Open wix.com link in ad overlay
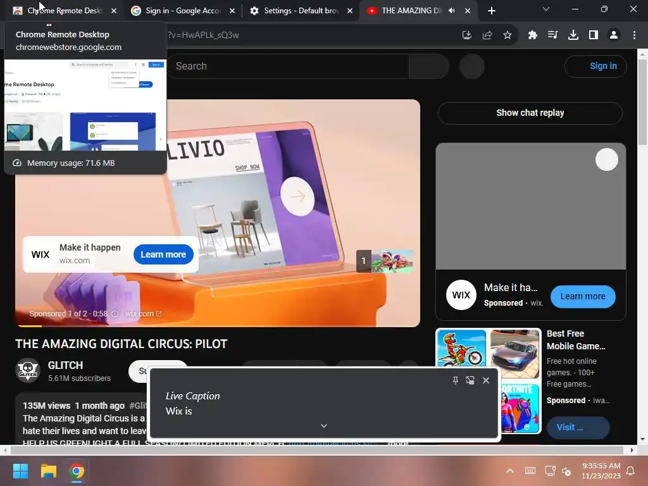 75,261
